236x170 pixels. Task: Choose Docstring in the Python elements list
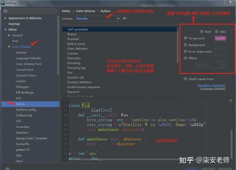74,63
